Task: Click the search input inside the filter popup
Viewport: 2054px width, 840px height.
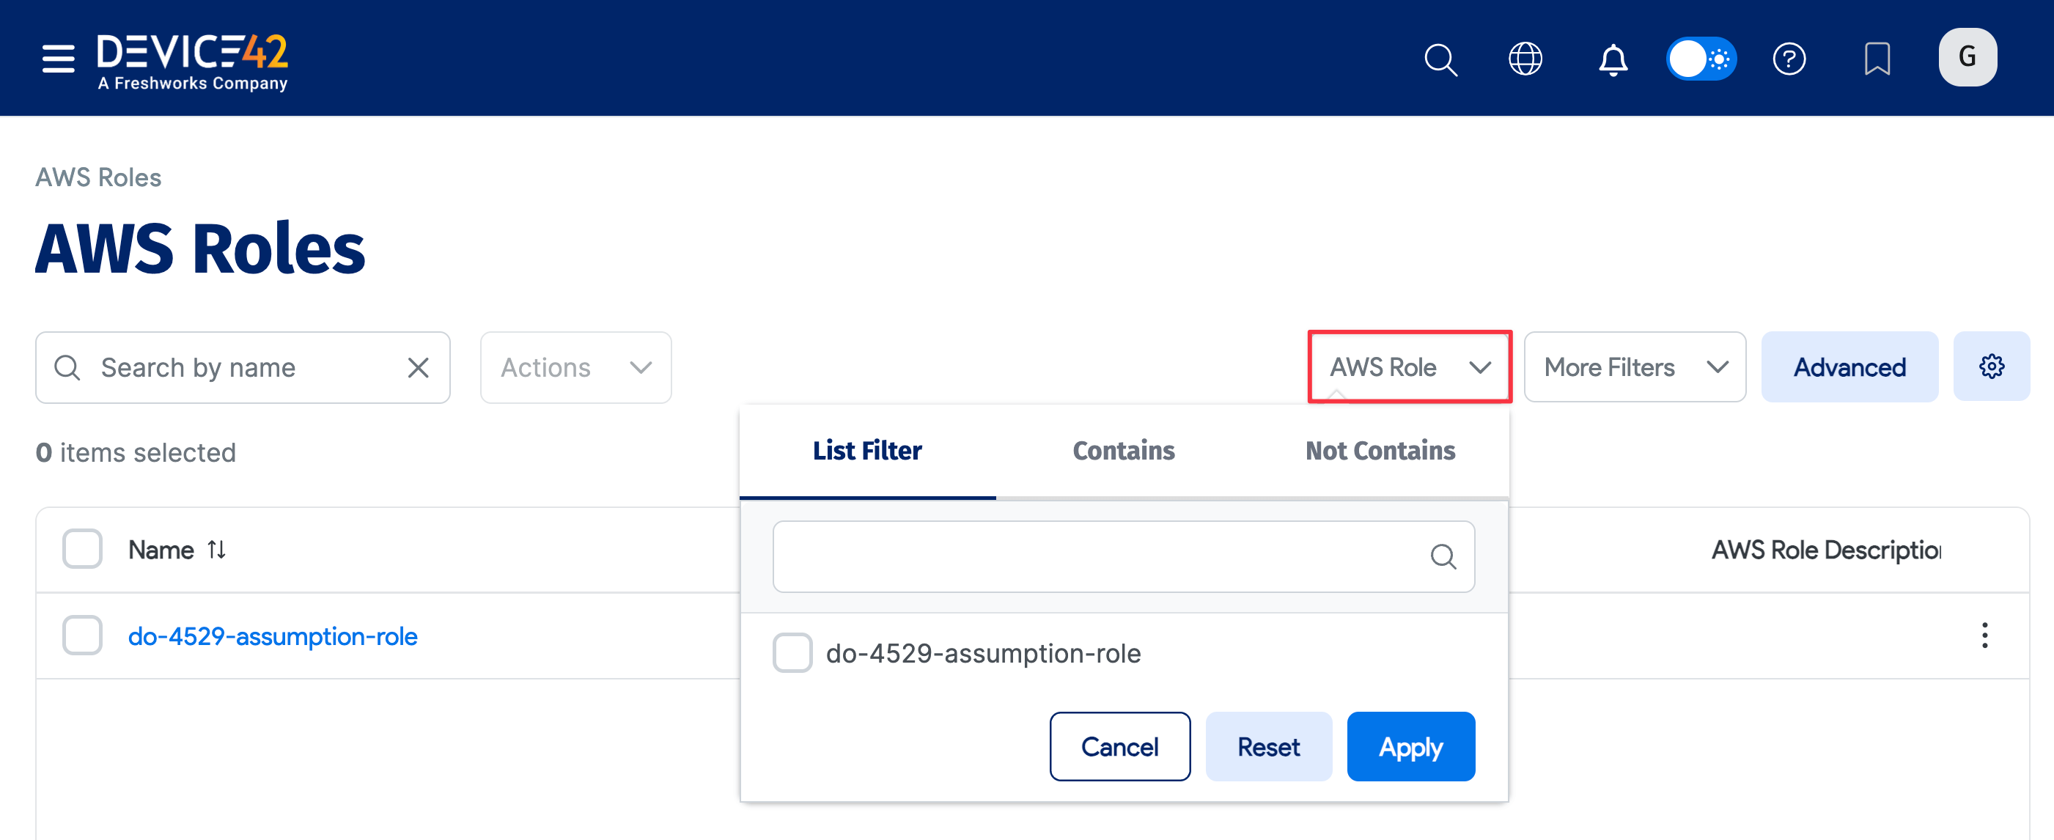Action: click(1100, 556)
